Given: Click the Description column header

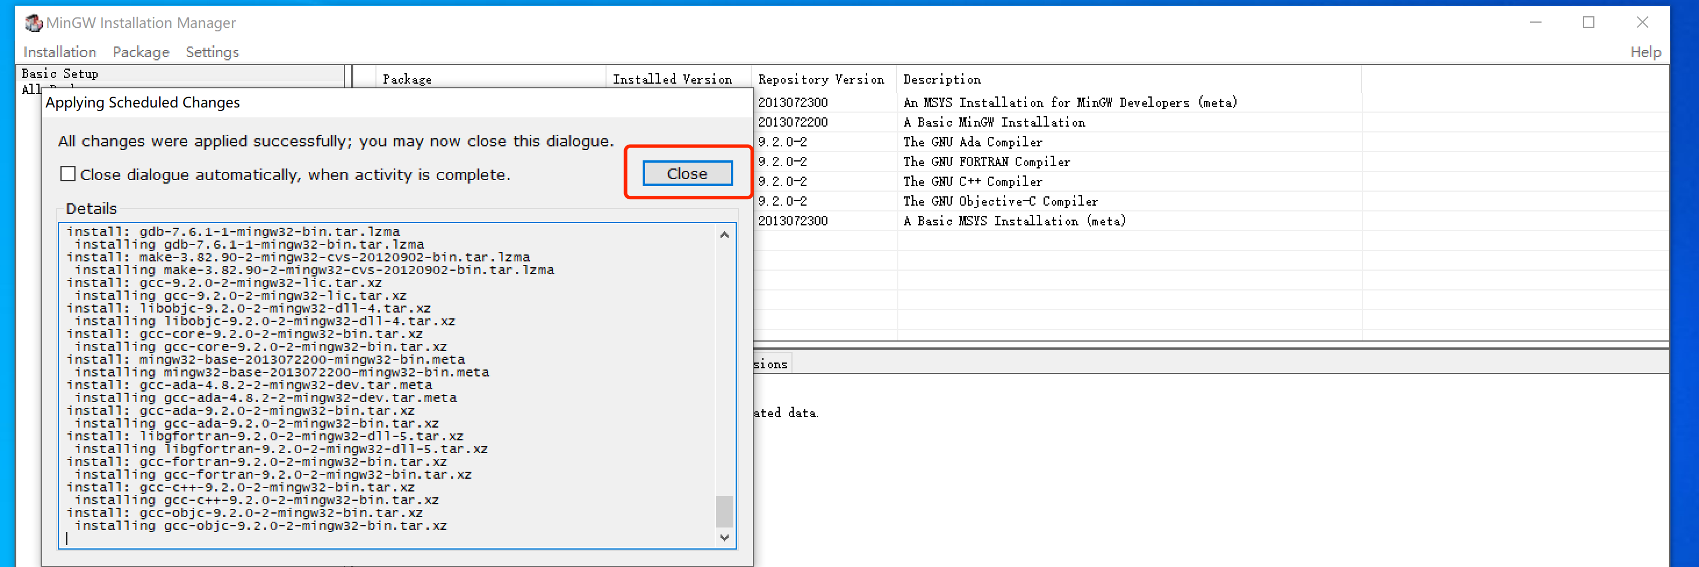Looking at the screenshot, I should pyautogui.click(x=1128, y=79).
